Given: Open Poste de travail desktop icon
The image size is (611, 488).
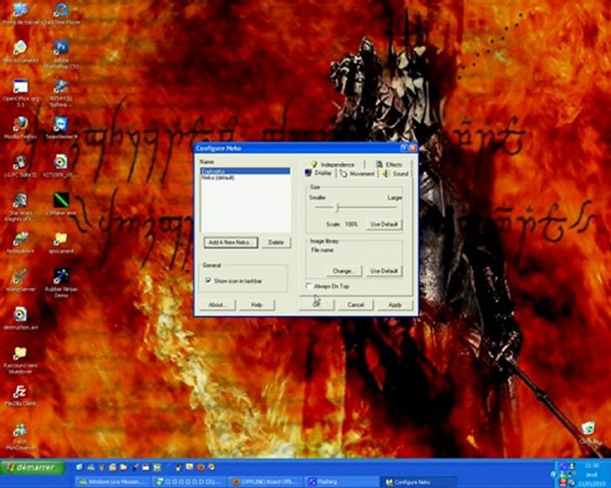Looking at the screenshot, I should pos(20,14).
